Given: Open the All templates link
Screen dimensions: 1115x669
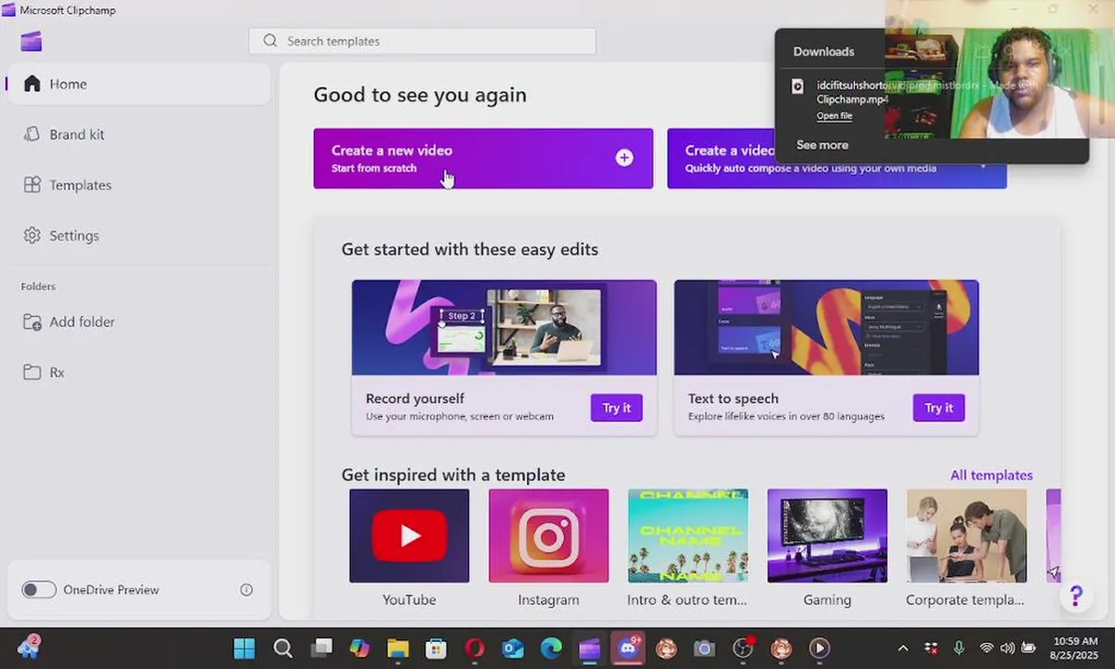Looking at the screenshot, I should [x=991, y=475].
